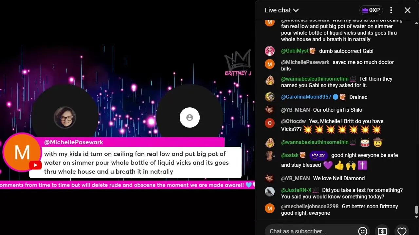Image resolution: width=419 pixels, height=235 pixels.
Task: Click the GabiMyst user avatar
Action: coord(270,51)
